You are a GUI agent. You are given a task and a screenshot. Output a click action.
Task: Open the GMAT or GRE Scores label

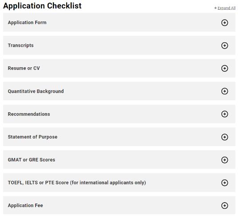[32, 160]
